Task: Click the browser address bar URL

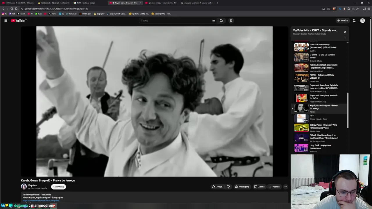Action: (x=56, y=9)
